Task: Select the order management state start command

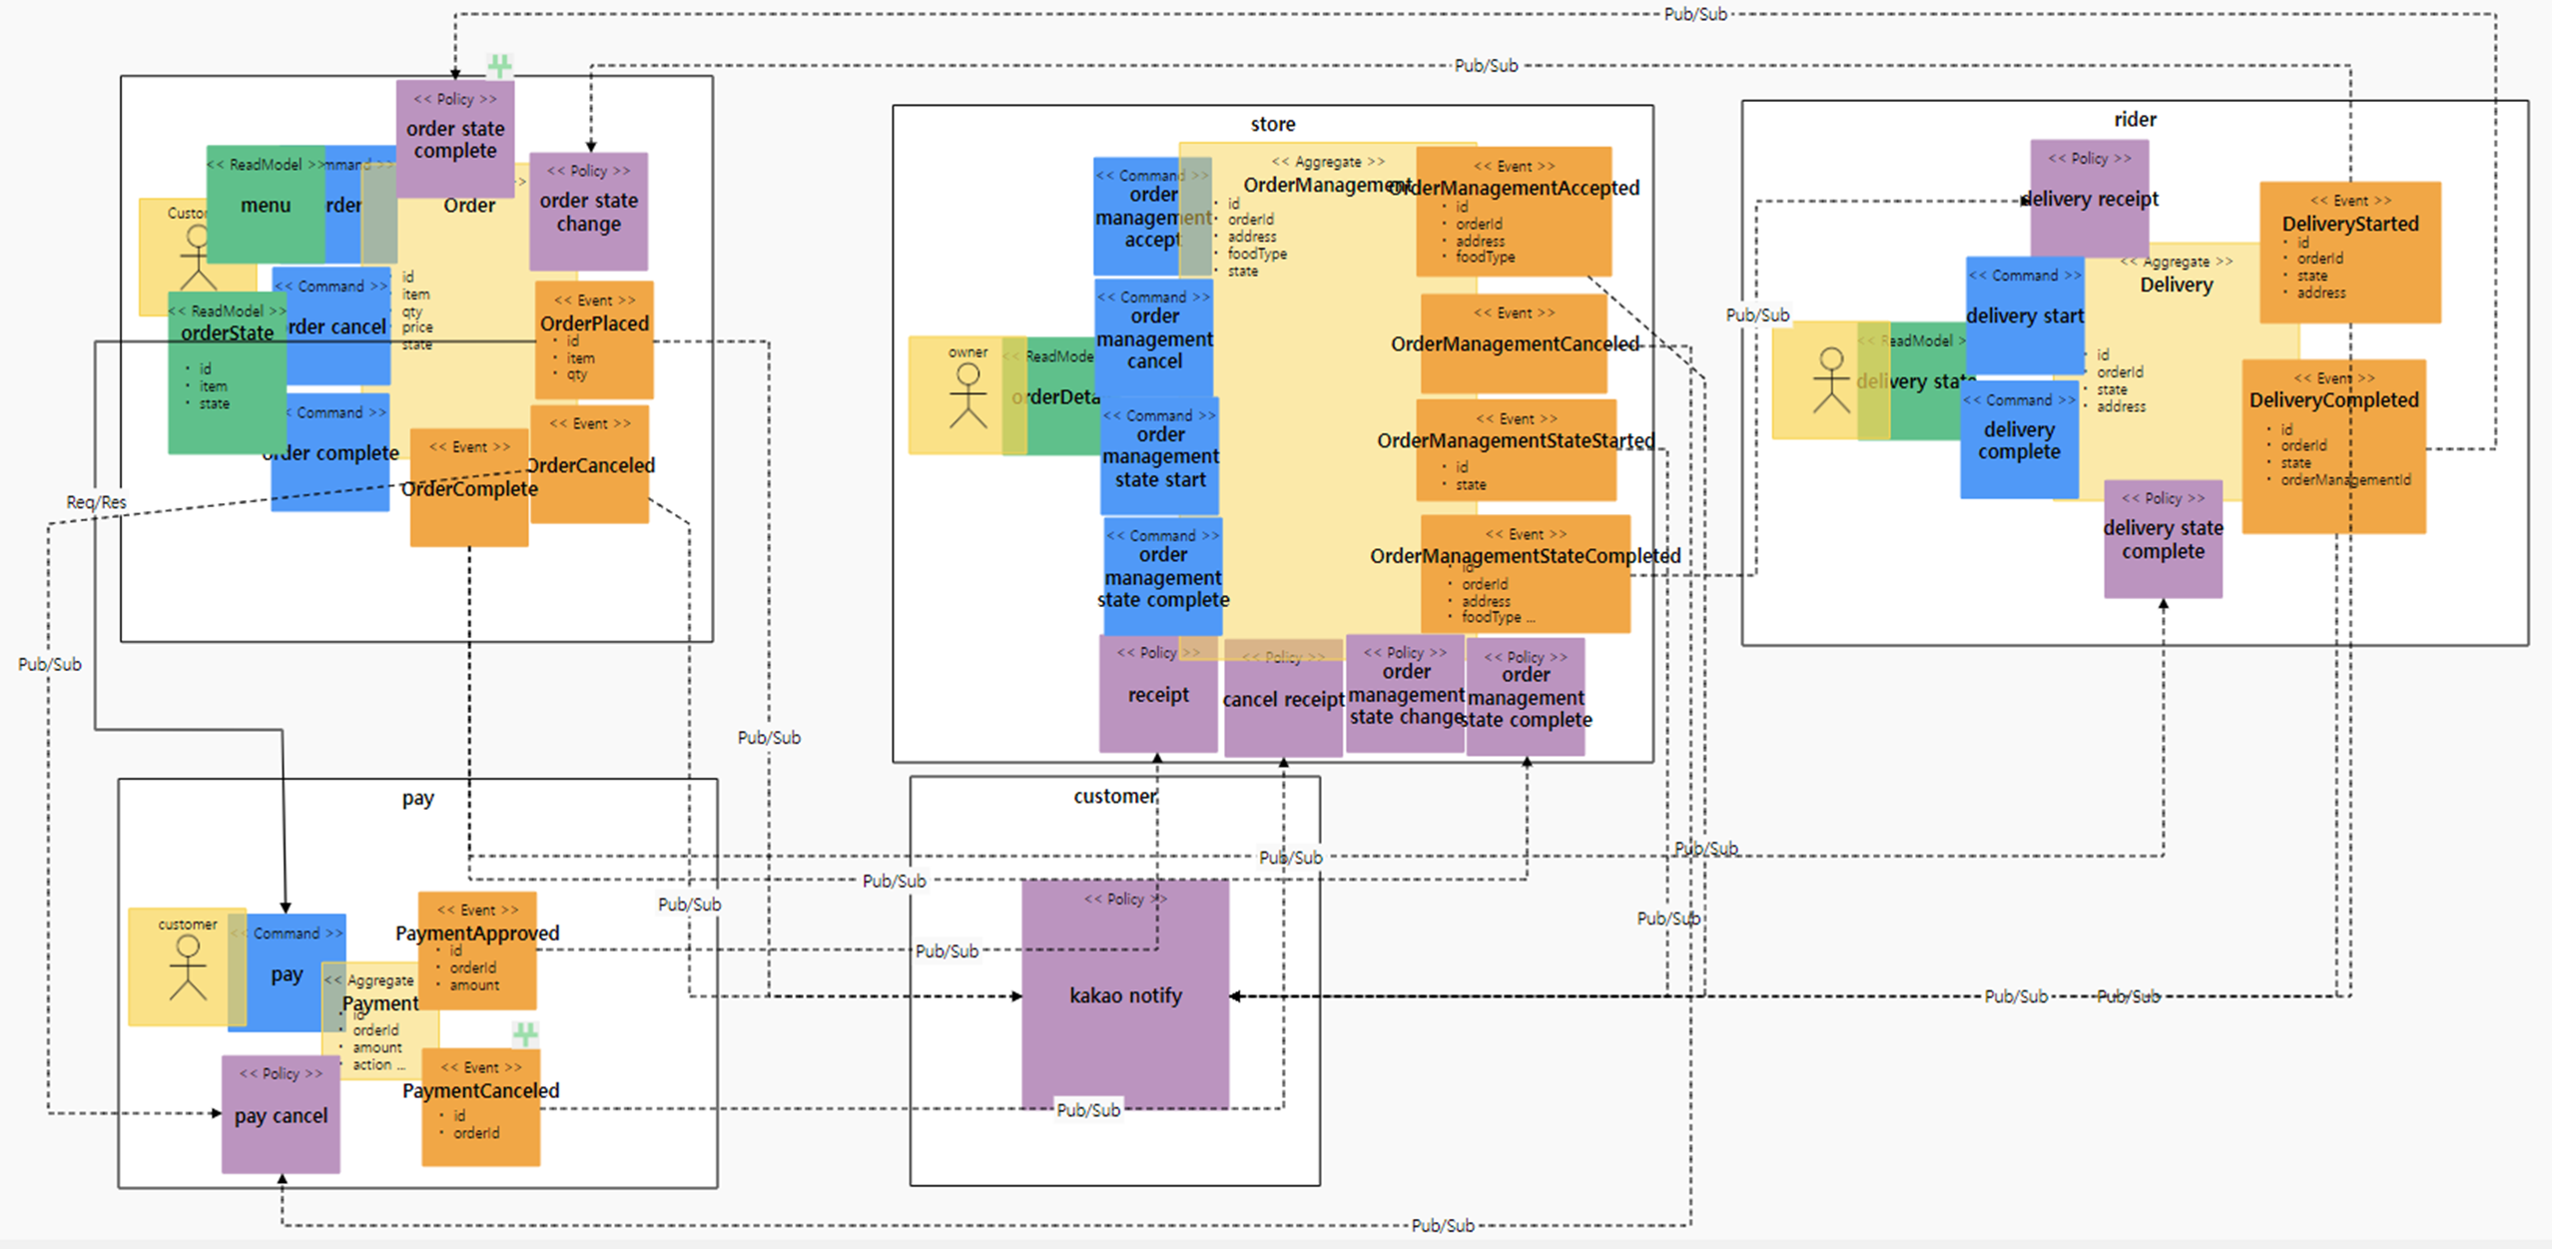Action: click(x=1160, y=456)
